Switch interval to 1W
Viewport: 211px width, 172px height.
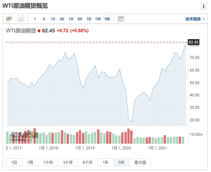tap(98, 19)
